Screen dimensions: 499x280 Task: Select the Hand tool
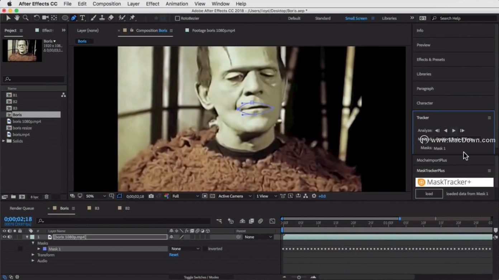pos(17,18)
